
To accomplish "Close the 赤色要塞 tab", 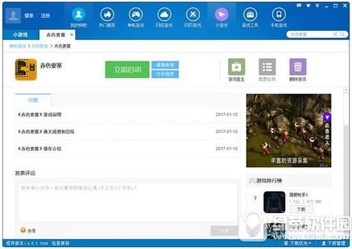I will coord(72,35).
